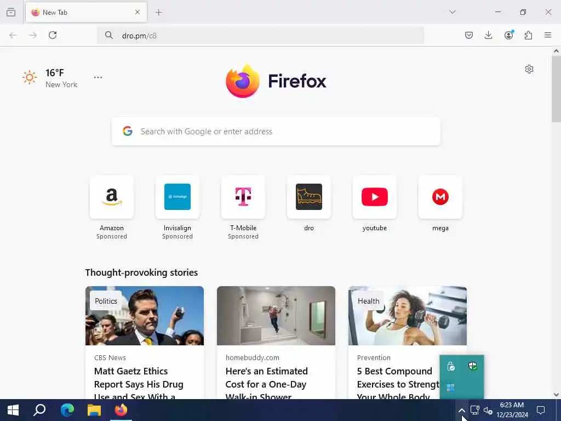Click the Politics topic label
This screenshot has width=561, height=421.
coord(106,301)
